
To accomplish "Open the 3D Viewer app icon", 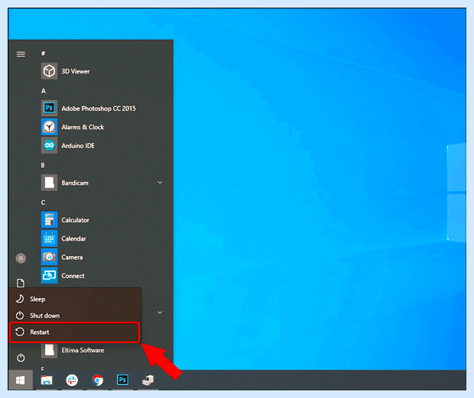I will (49, 71).
